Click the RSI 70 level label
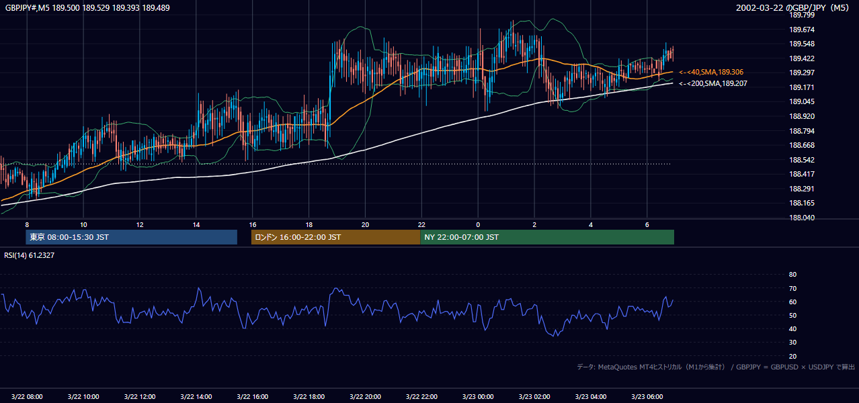This screenshot has height=403, width=859. coord(792,288)
